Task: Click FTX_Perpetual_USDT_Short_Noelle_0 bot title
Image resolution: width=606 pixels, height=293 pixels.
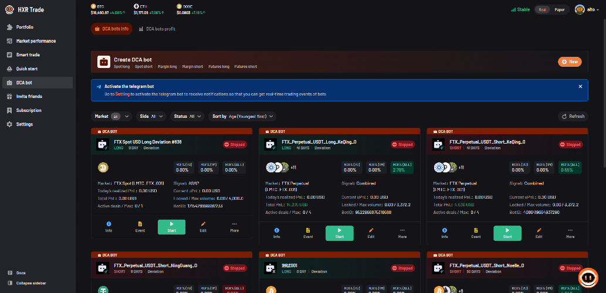Action: click(x=487, y=265)
